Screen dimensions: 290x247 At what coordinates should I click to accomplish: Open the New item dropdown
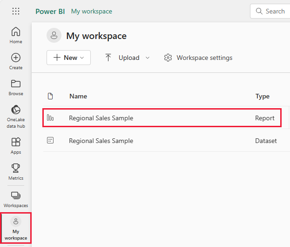click(x=68, y=58)
